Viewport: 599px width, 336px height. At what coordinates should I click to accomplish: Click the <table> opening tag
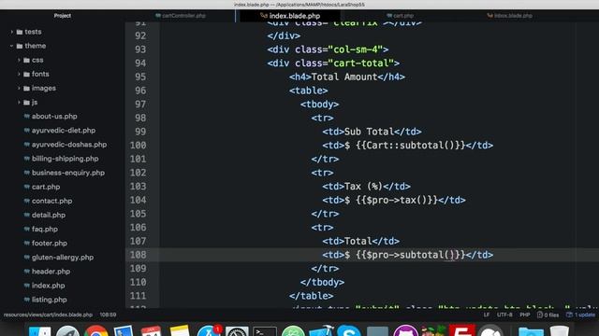[x=308, y=91]
